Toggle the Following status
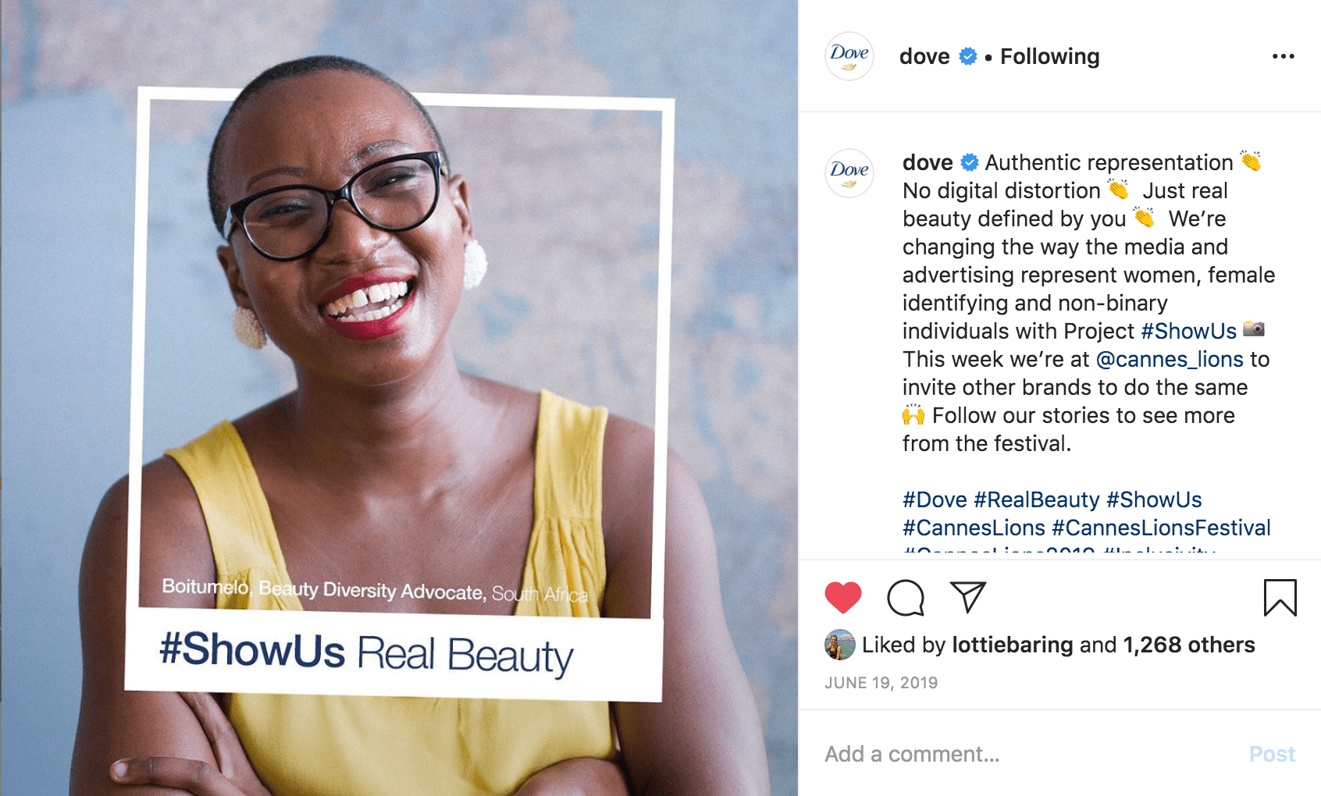The height and width of the screenshot is (796, 1321). click(x=1049, y=56)
